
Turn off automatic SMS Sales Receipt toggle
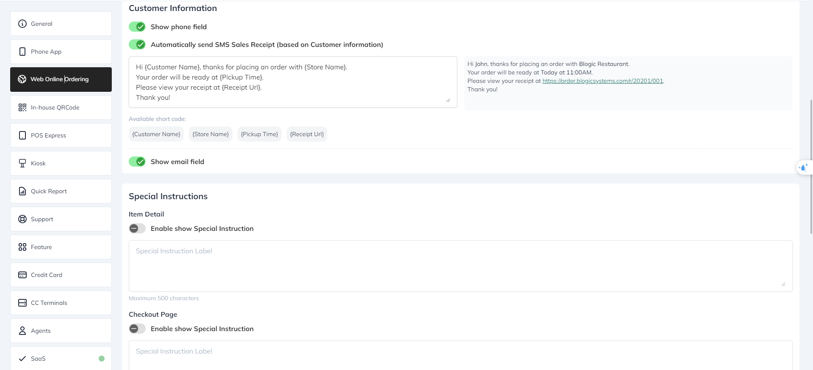pyautogui.click(x=137, y=44)
